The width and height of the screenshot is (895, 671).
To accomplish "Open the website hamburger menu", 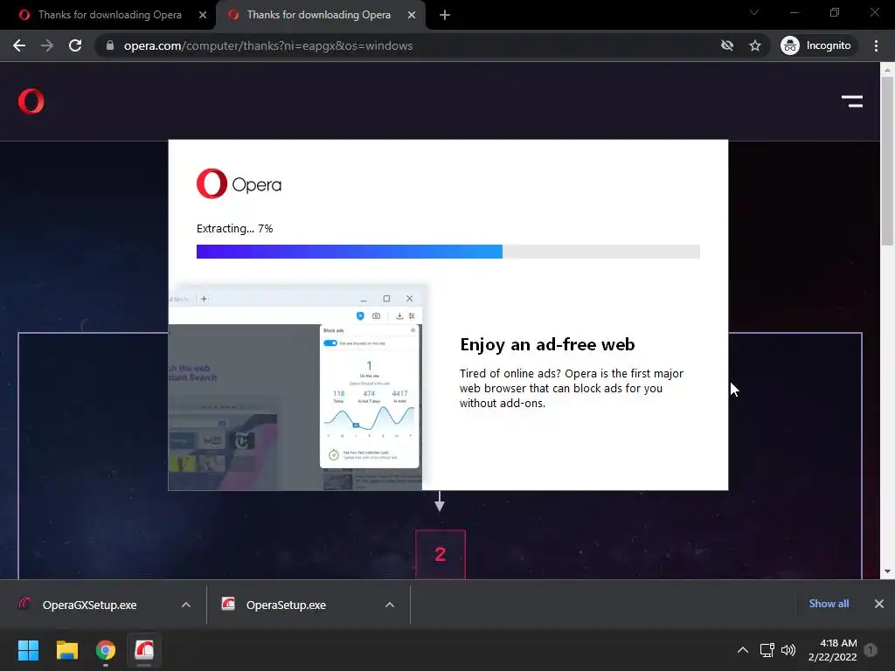I will [852, 101].
